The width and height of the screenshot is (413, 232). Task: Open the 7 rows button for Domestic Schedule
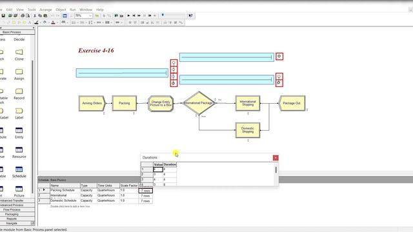[145, 201]
